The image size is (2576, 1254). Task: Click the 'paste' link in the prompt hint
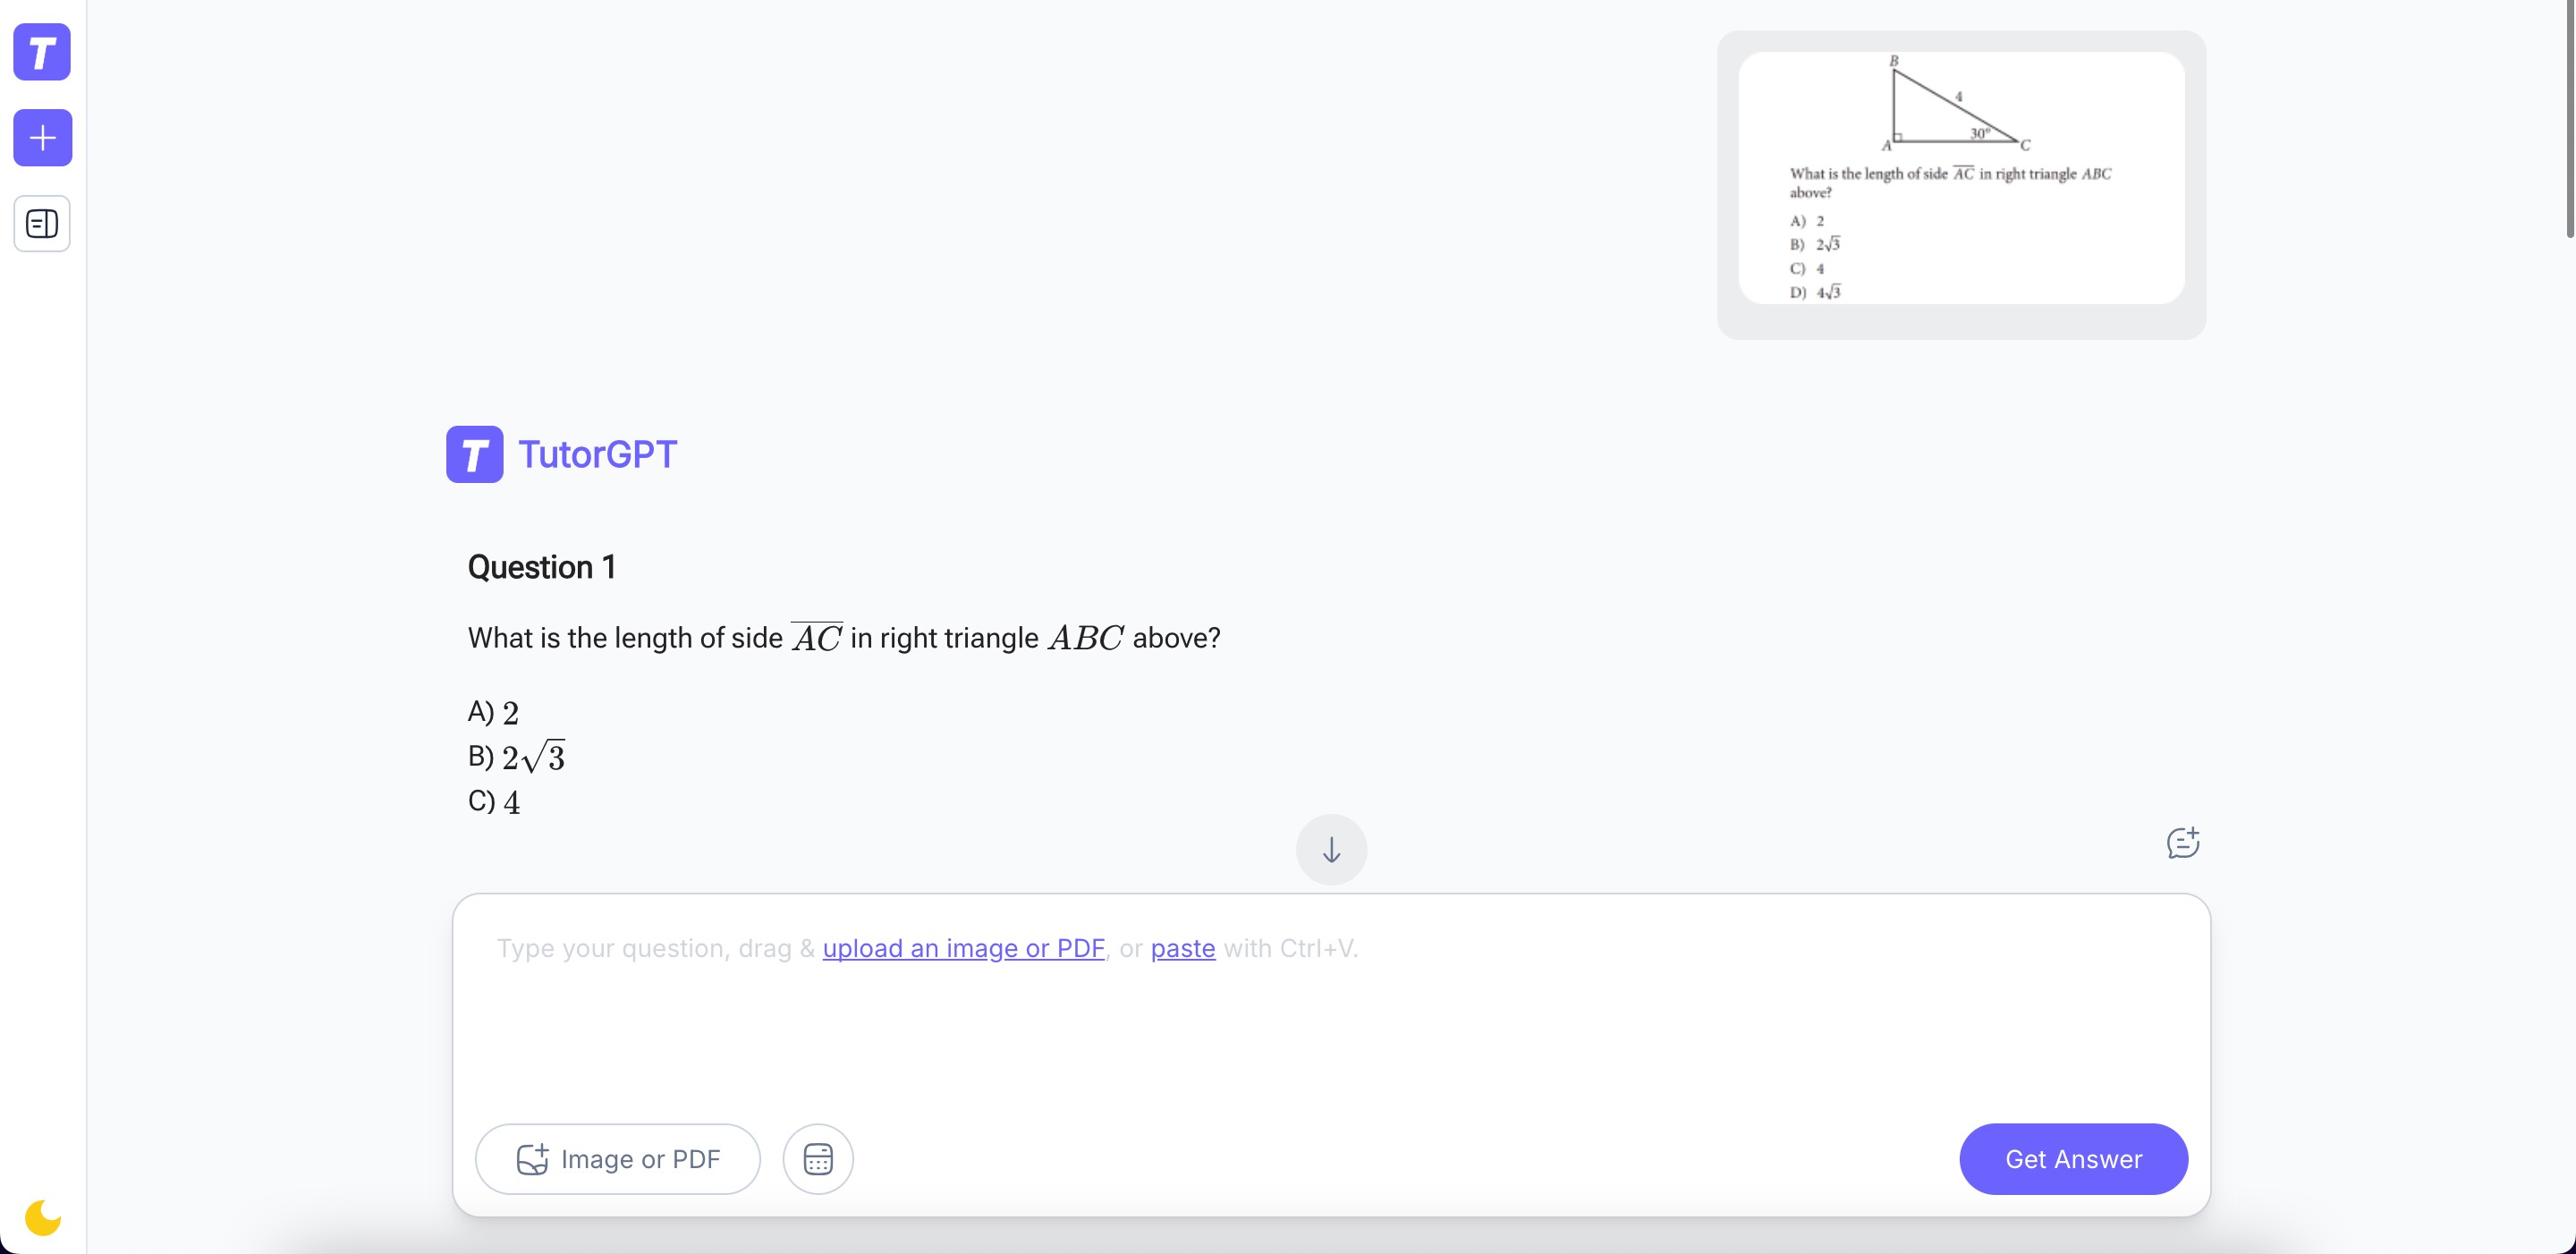click(1183, 949)
